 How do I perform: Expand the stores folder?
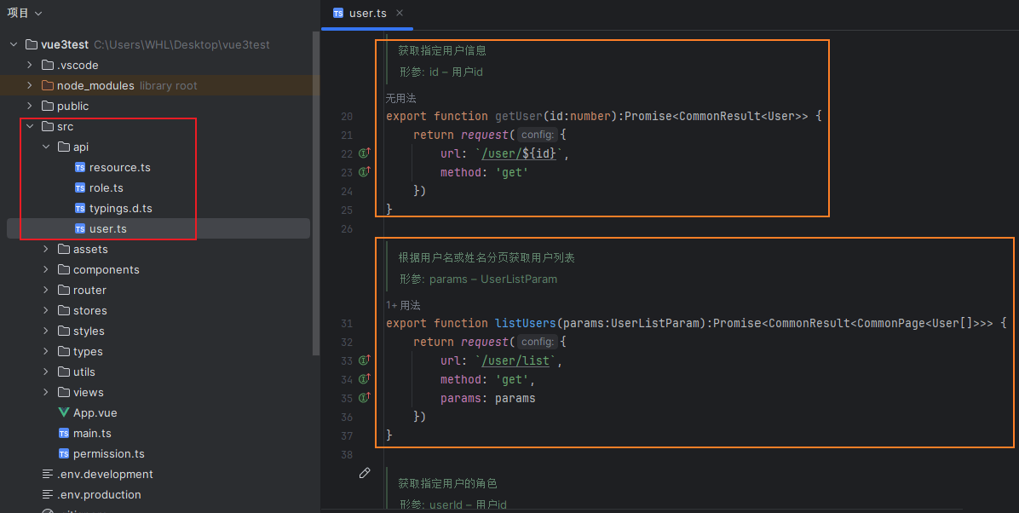click(x=46, y=311)
